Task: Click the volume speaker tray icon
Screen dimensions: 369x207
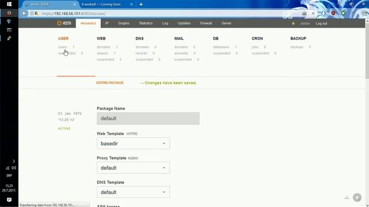Action: pos(14,168)
